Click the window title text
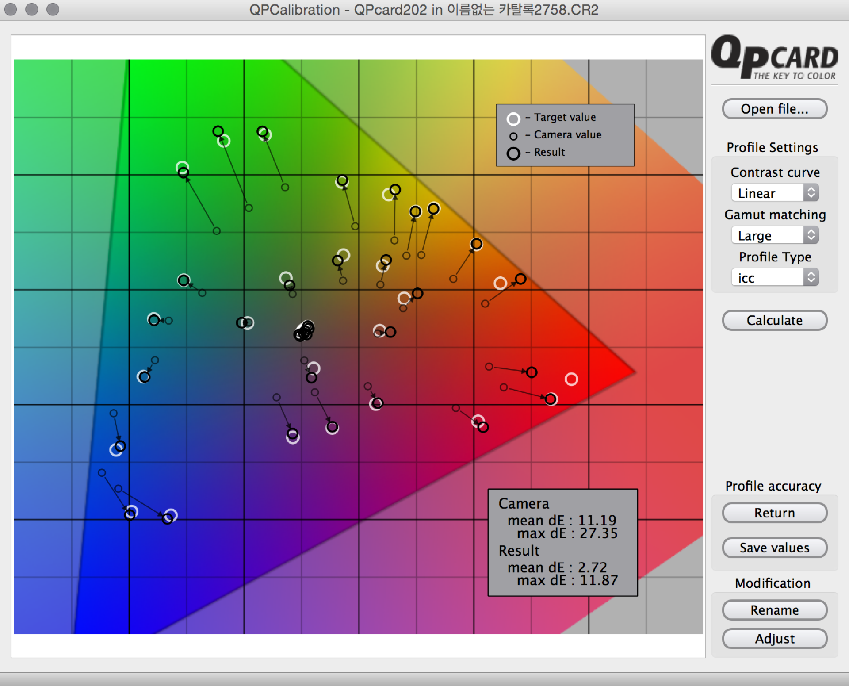849x686 pixels. pyautogui.click(x=424, y=10)
